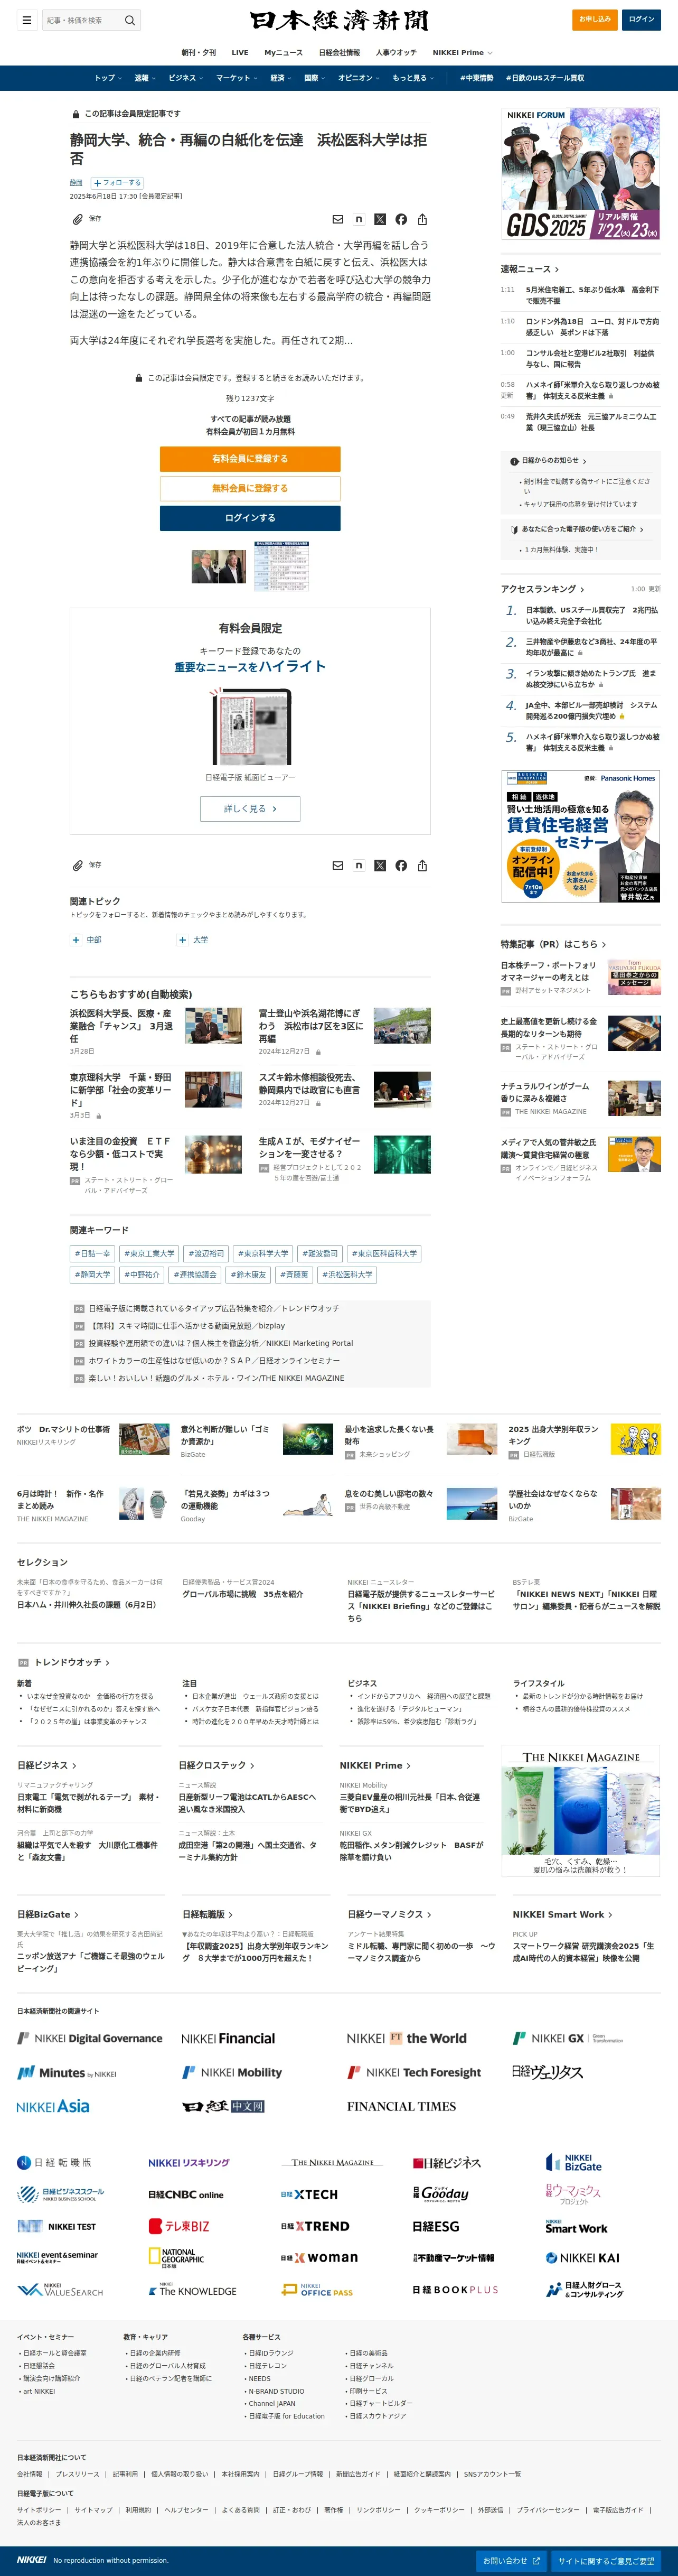This screenshot has height=2576, width=678.
Task: Click the 日本経済新聞 logo
Action: [x=339, y=20]
